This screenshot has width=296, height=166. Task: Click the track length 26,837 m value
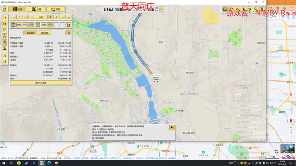pos(48,65)
